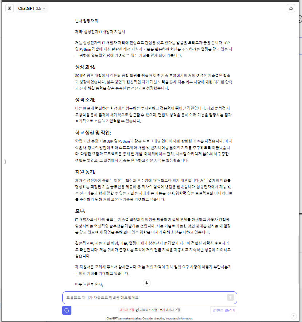Image resolution: width=302 pixels, height=322 pixels.
Task: Click the help question mark icon
Action: coord(294,316)
